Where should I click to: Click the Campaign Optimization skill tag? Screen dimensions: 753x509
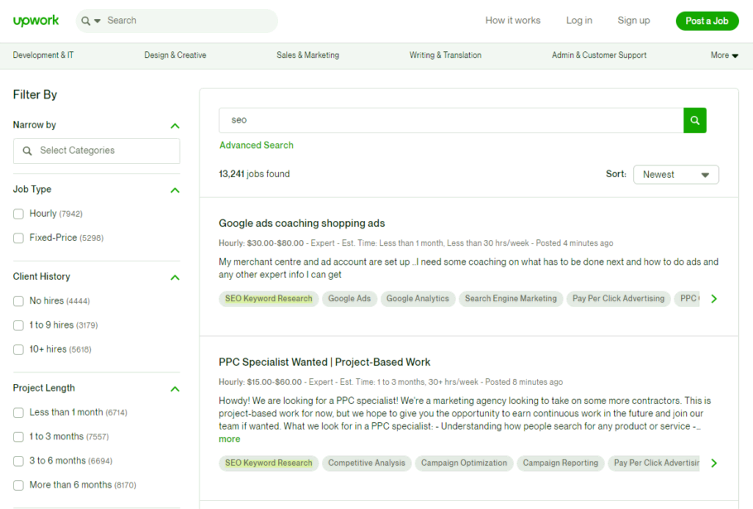[x=464, y=463]
